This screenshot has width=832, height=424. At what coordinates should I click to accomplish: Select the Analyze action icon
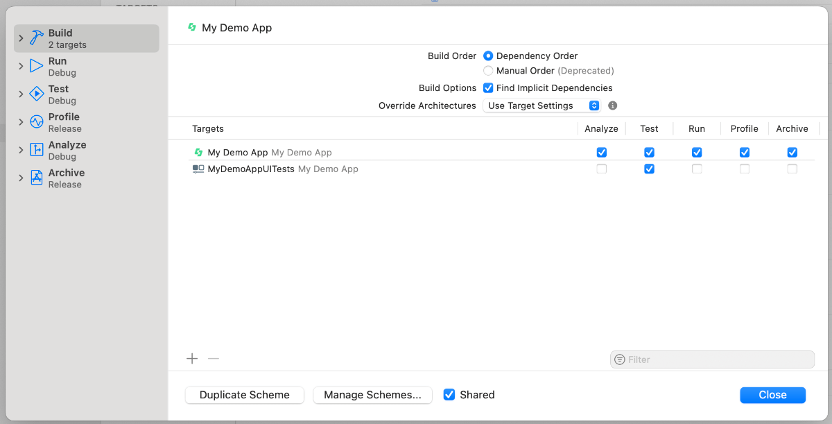(x=37, y=149)
